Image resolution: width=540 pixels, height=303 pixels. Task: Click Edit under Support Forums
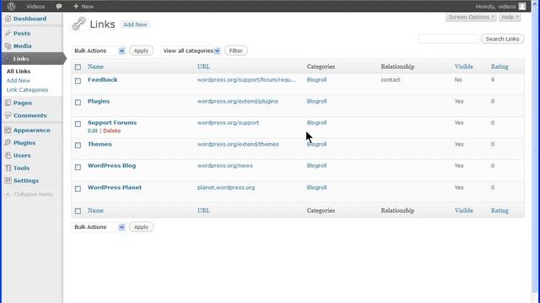point(93,131)
